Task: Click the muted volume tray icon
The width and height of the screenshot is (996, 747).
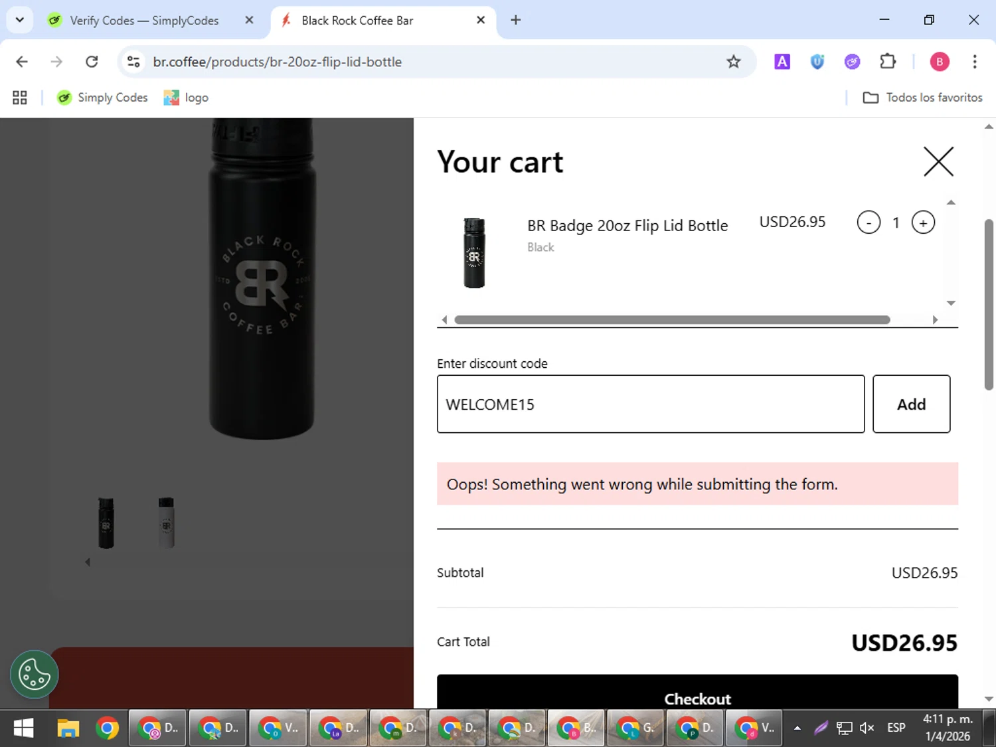Action: pos(867,728)
